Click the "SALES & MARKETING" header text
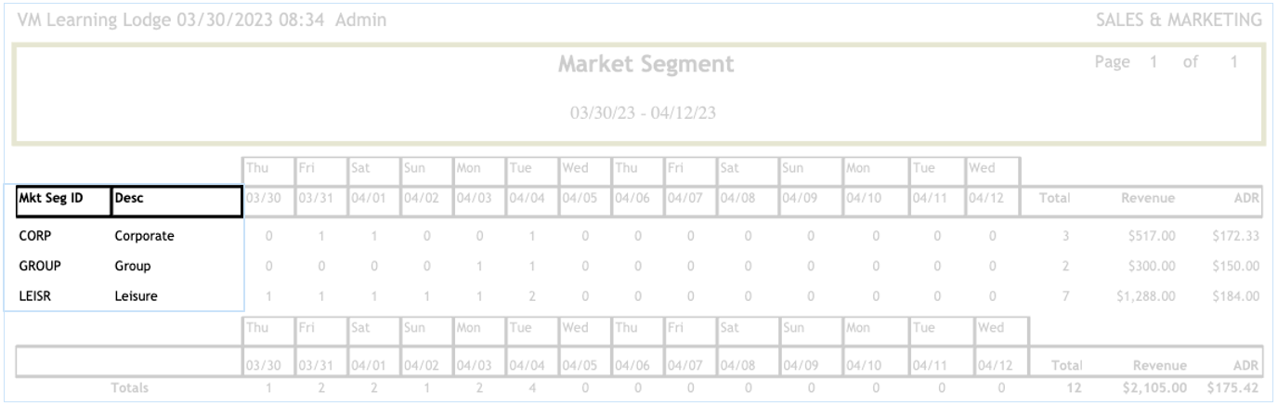The height and width of the screenshot is (406, 1278). (x=1179, y=20)
